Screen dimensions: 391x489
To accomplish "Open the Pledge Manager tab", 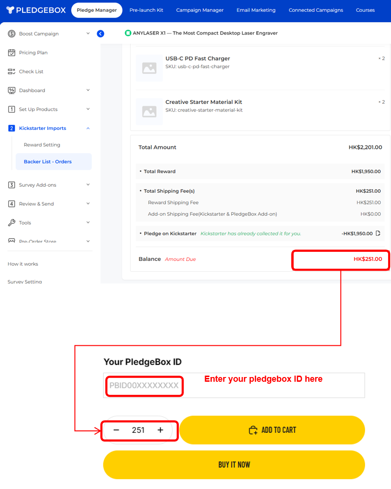I will [x=97, y=10].
